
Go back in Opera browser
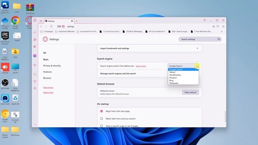41,27
